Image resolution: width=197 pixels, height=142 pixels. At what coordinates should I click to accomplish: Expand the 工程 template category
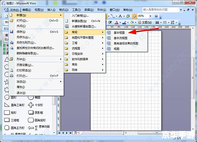click(x=85, y=43)
